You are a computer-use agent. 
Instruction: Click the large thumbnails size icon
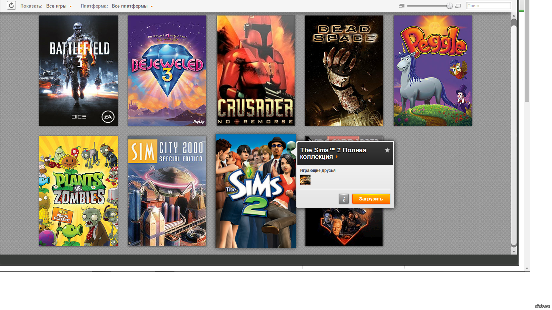pos(458,6)
